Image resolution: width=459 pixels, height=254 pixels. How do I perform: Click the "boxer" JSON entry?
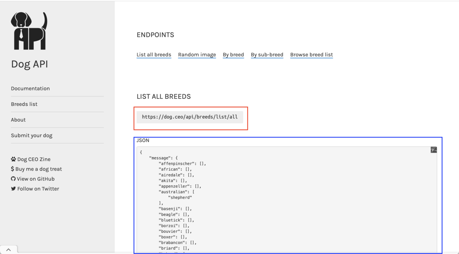tap(173, 237)
